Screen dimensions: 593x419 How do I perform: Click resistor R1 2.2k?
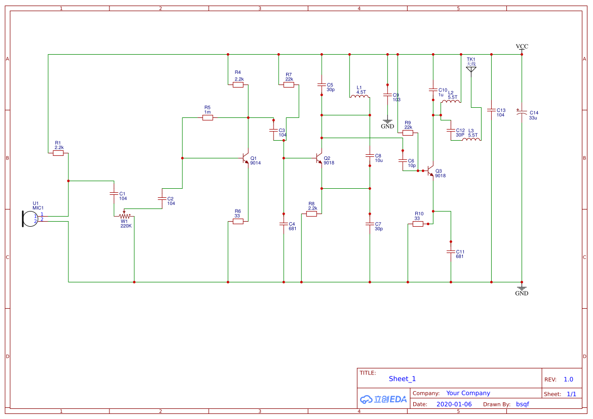pos(58,153)
